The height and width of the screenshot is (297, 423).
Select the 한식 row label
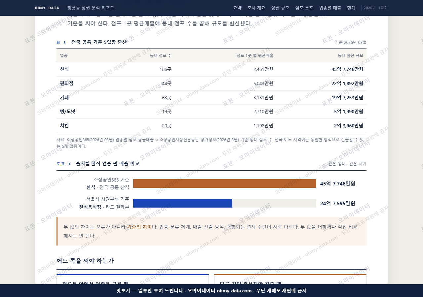[x=64, y=69]
